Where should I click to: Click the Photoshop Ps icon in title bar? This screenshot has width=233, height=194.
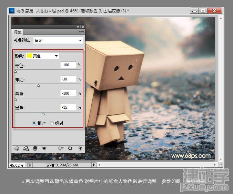pos(12,11)
